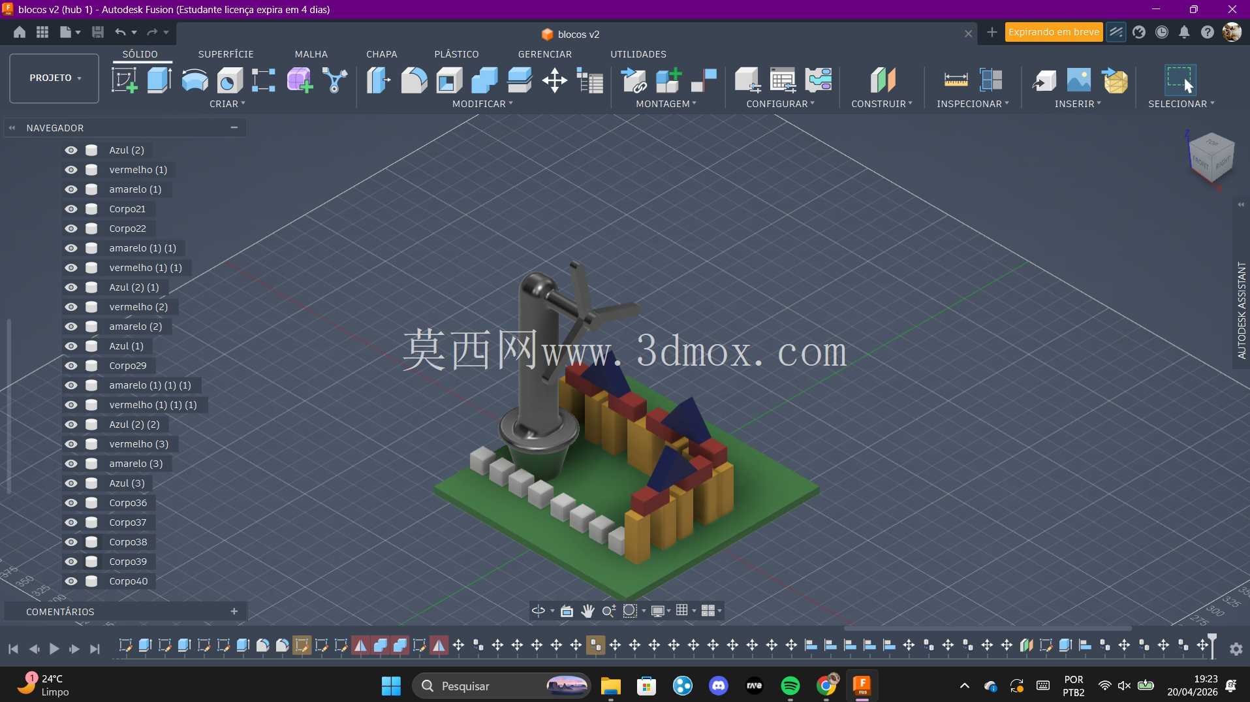Switch to the SUPERFÍCIE tab
This screenshot has height=702, width=1250.
click(x=226, y=54)
